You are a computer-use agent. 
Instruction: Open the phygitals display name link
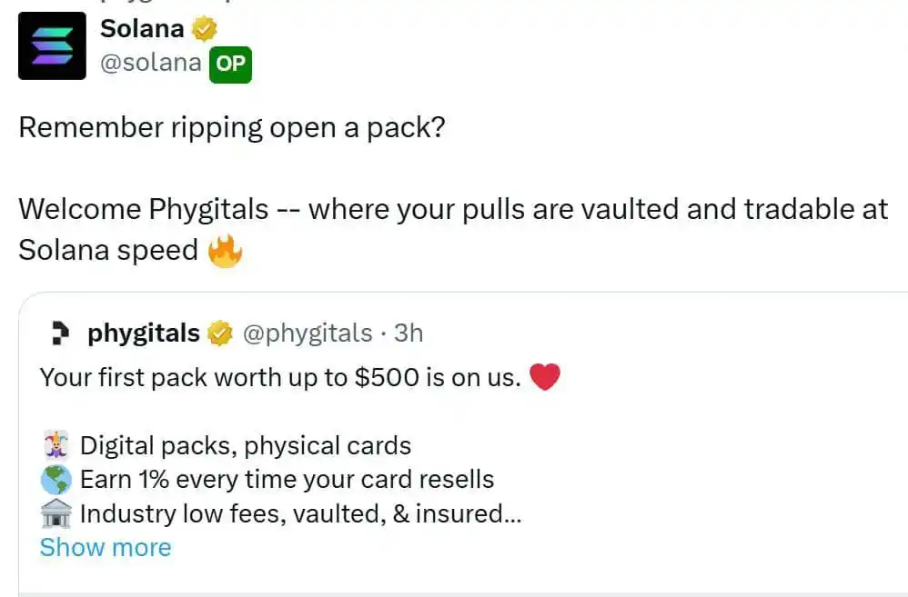click(144, 333)
